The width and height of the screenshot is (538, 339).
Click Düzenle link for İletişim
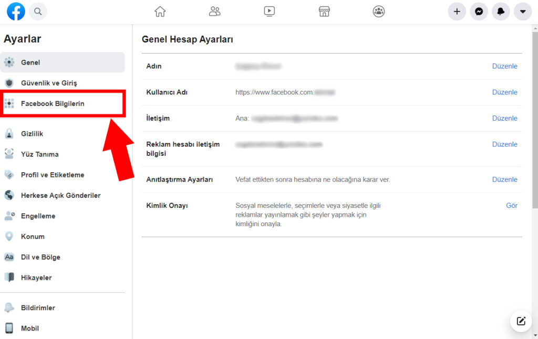(x=504, y=118)
